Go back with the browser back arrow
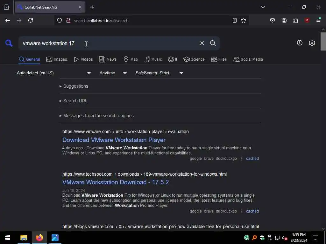326x244 pixels. click(x=8, y=20)
